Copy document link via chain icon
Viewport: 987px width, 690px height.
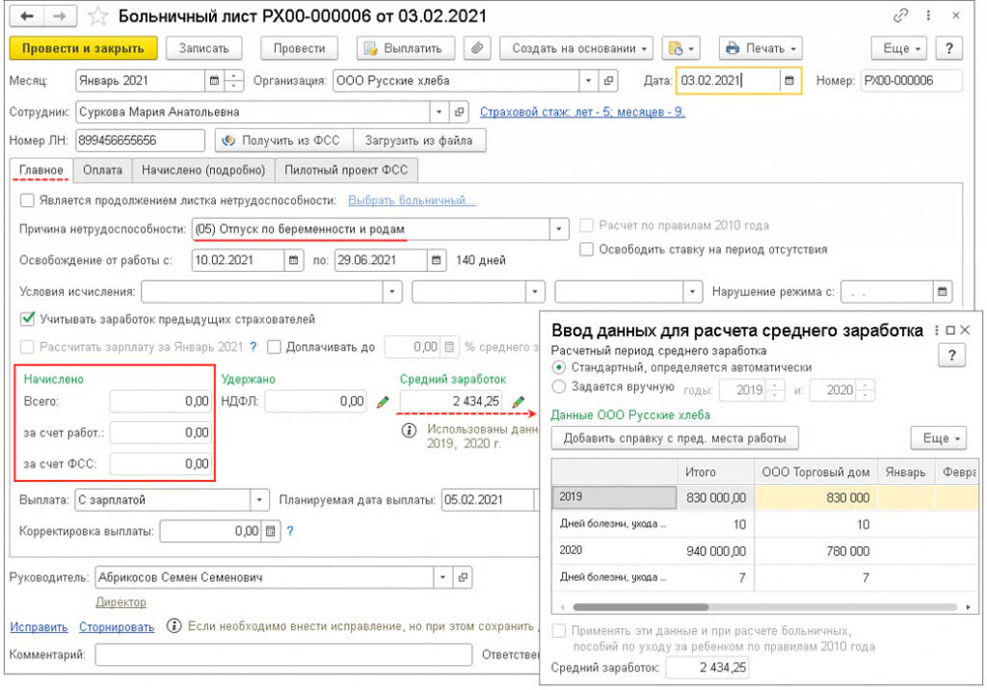click(901, 16)
